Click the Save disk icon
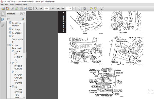This screenshot has height=99, width=154. click(21, 8)
